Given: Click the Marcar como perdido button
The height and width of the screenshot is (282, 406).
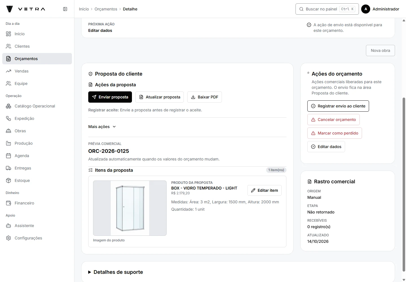Looking at the screenshot, I should click(x=335, y=133).
